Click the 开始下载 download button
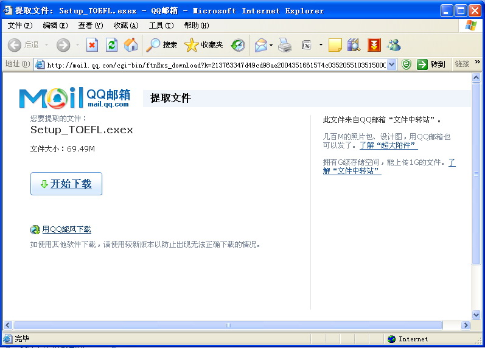Image resolution: width=485 pixels, height=348 pixels. click(x=66, y=184)
